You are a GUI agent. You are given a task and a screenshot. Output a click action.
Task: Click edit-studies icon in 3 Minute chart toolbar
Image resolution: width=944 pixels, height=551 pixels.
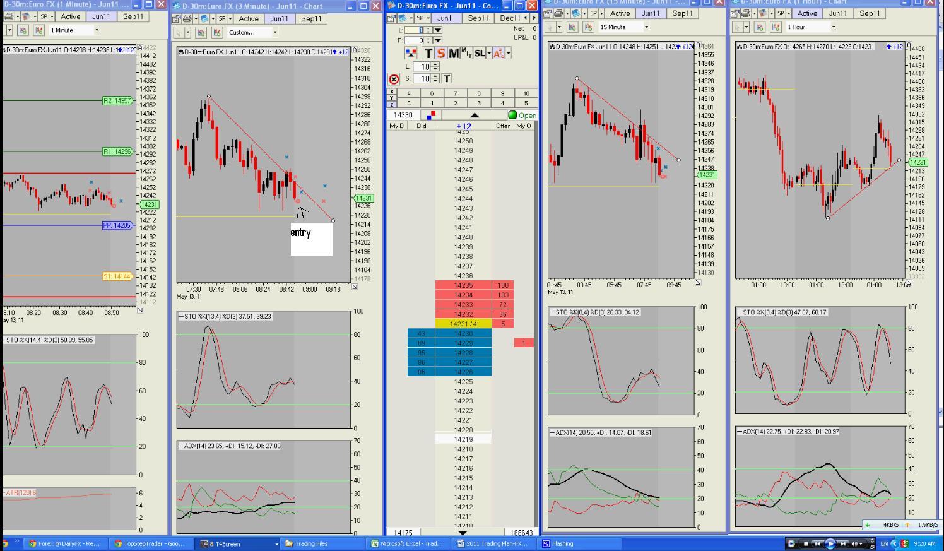pyautogui.click(x=217, y=33)
